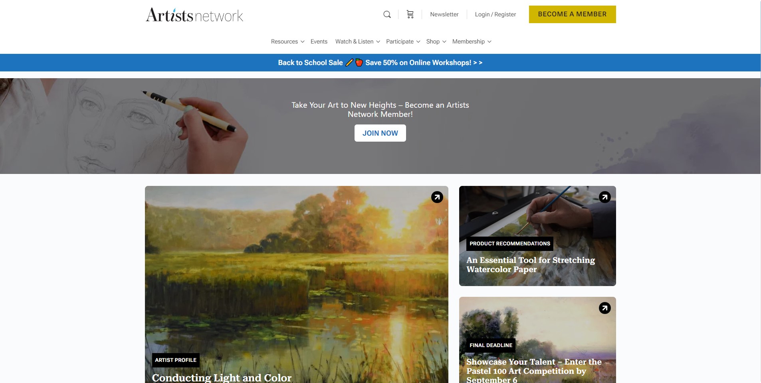The width and height of the screenshot is (761, 383).
Task: Open the shopping cart icon
Action: point(410,14)
